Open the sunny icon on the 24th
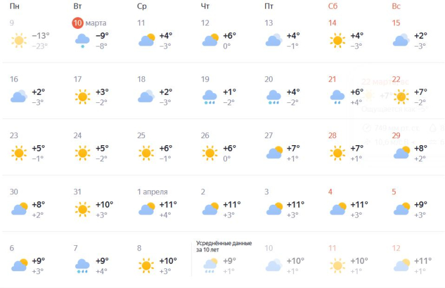This screenshot has height=288, width=445. (82, 153)
